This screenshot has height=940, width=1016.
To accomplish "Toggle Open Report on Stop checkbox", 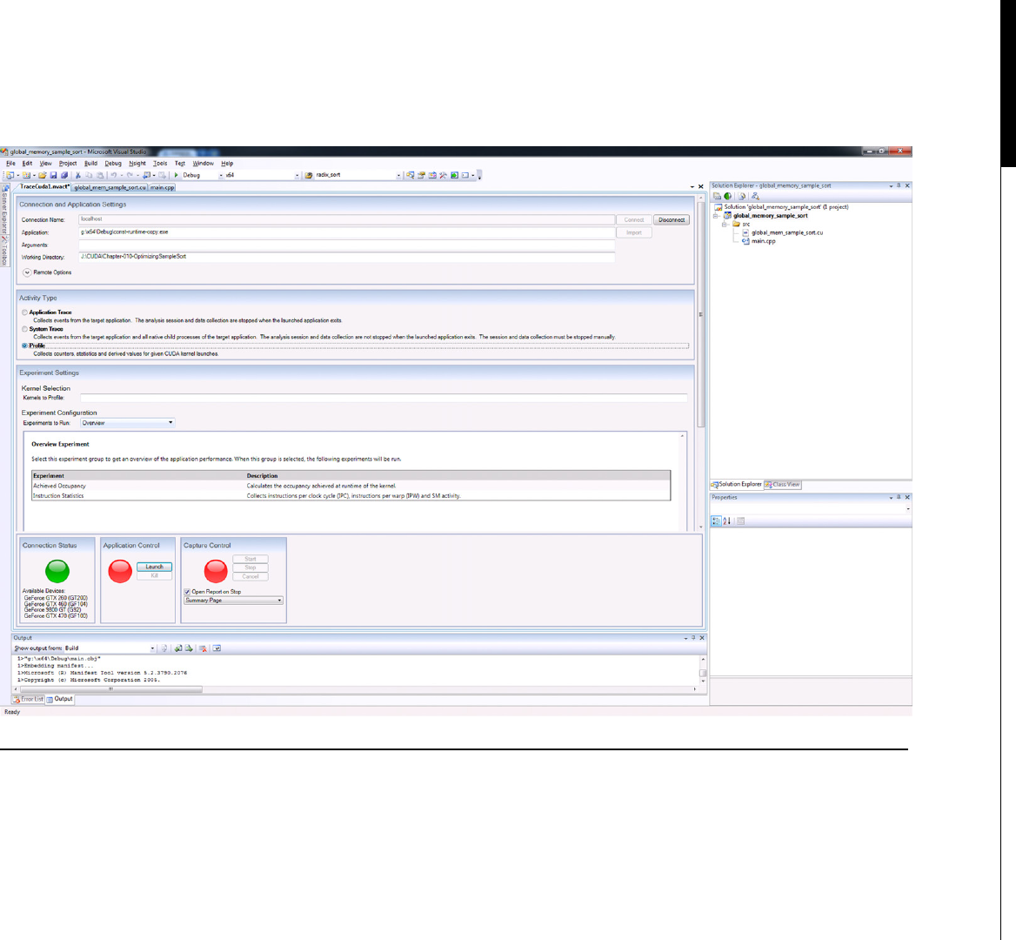I will [x=187, y=592].
